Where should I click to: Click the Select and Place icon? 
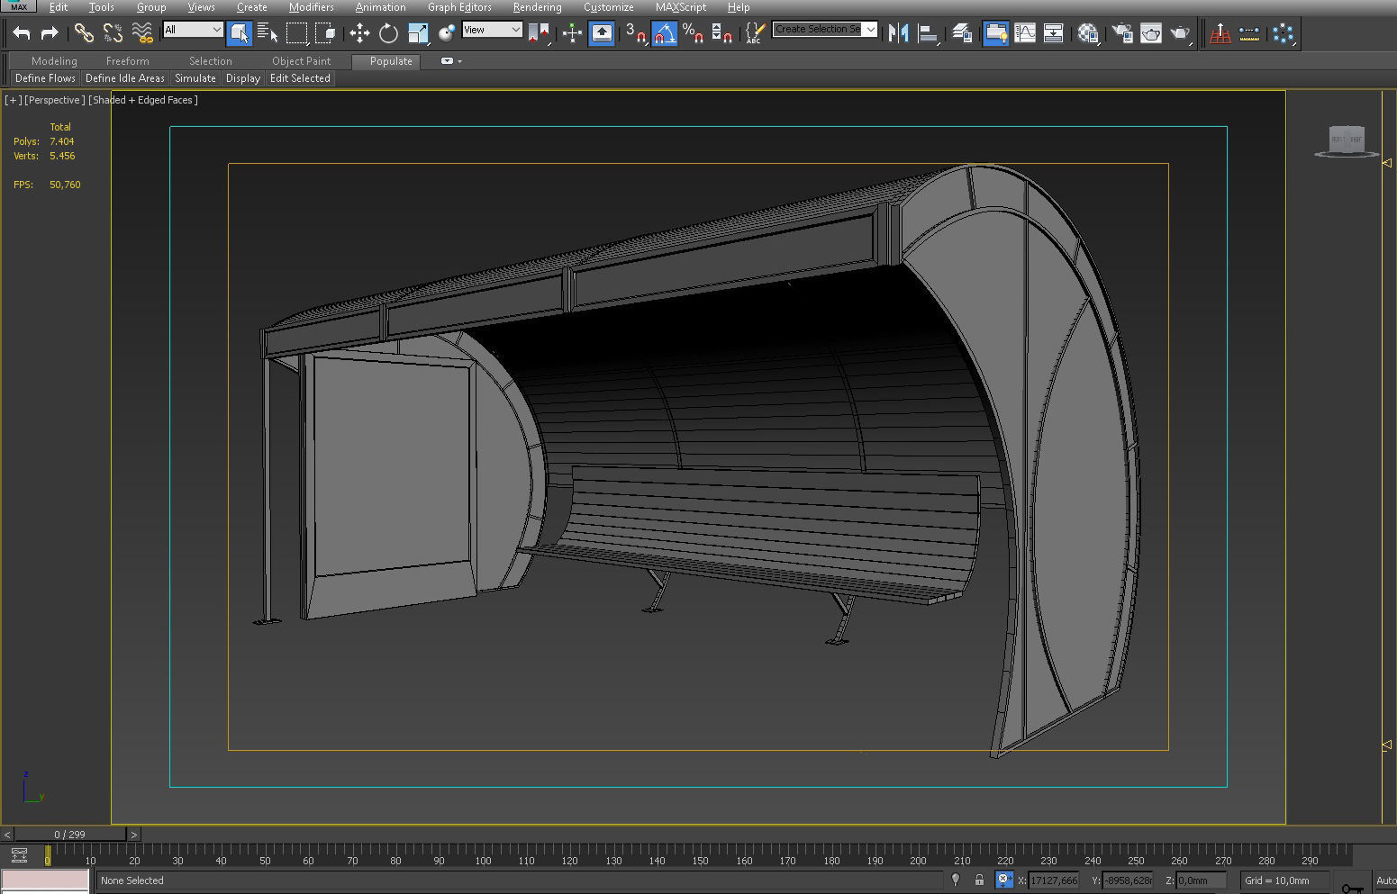[447, 33]
